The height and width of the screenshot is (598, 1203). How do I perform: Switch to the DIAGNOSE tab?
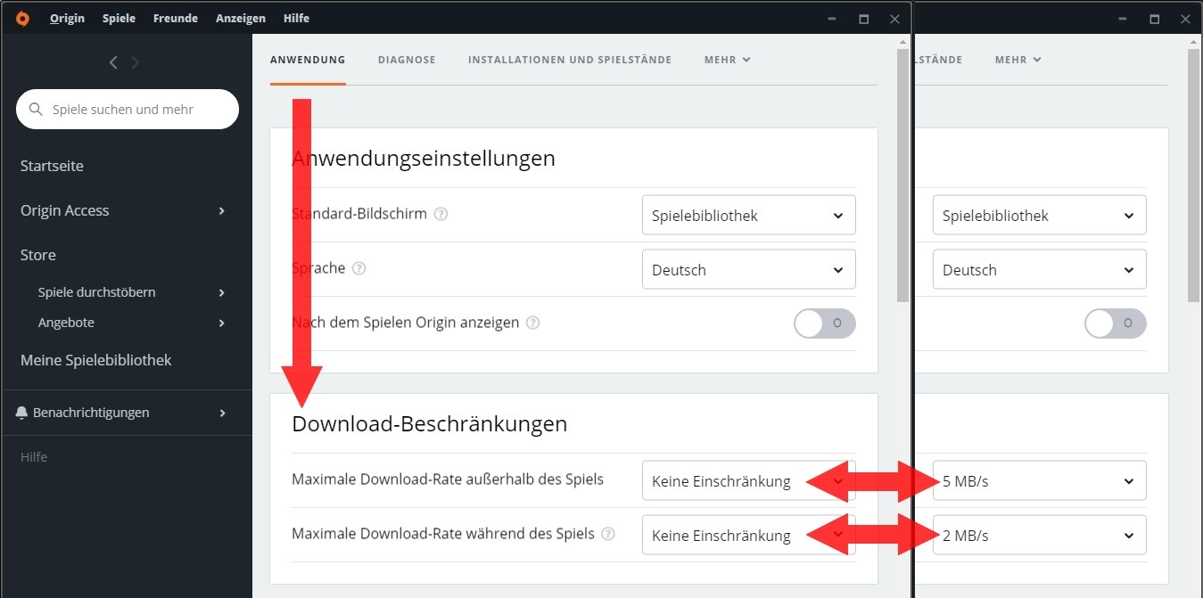(407, 60)
